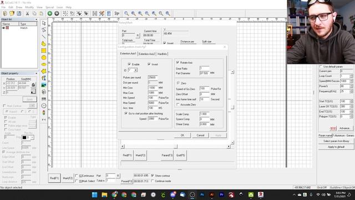
Task: Adjust the Start TC(US) spinner arrows
Action: [x=351, y=101]
